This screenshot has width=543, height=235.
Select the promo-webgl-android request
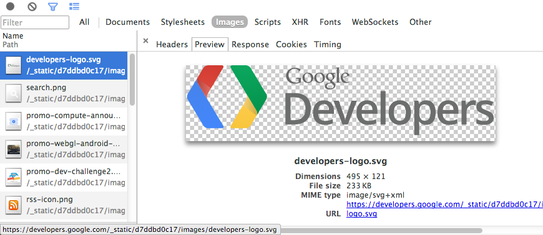coord(64,149)
